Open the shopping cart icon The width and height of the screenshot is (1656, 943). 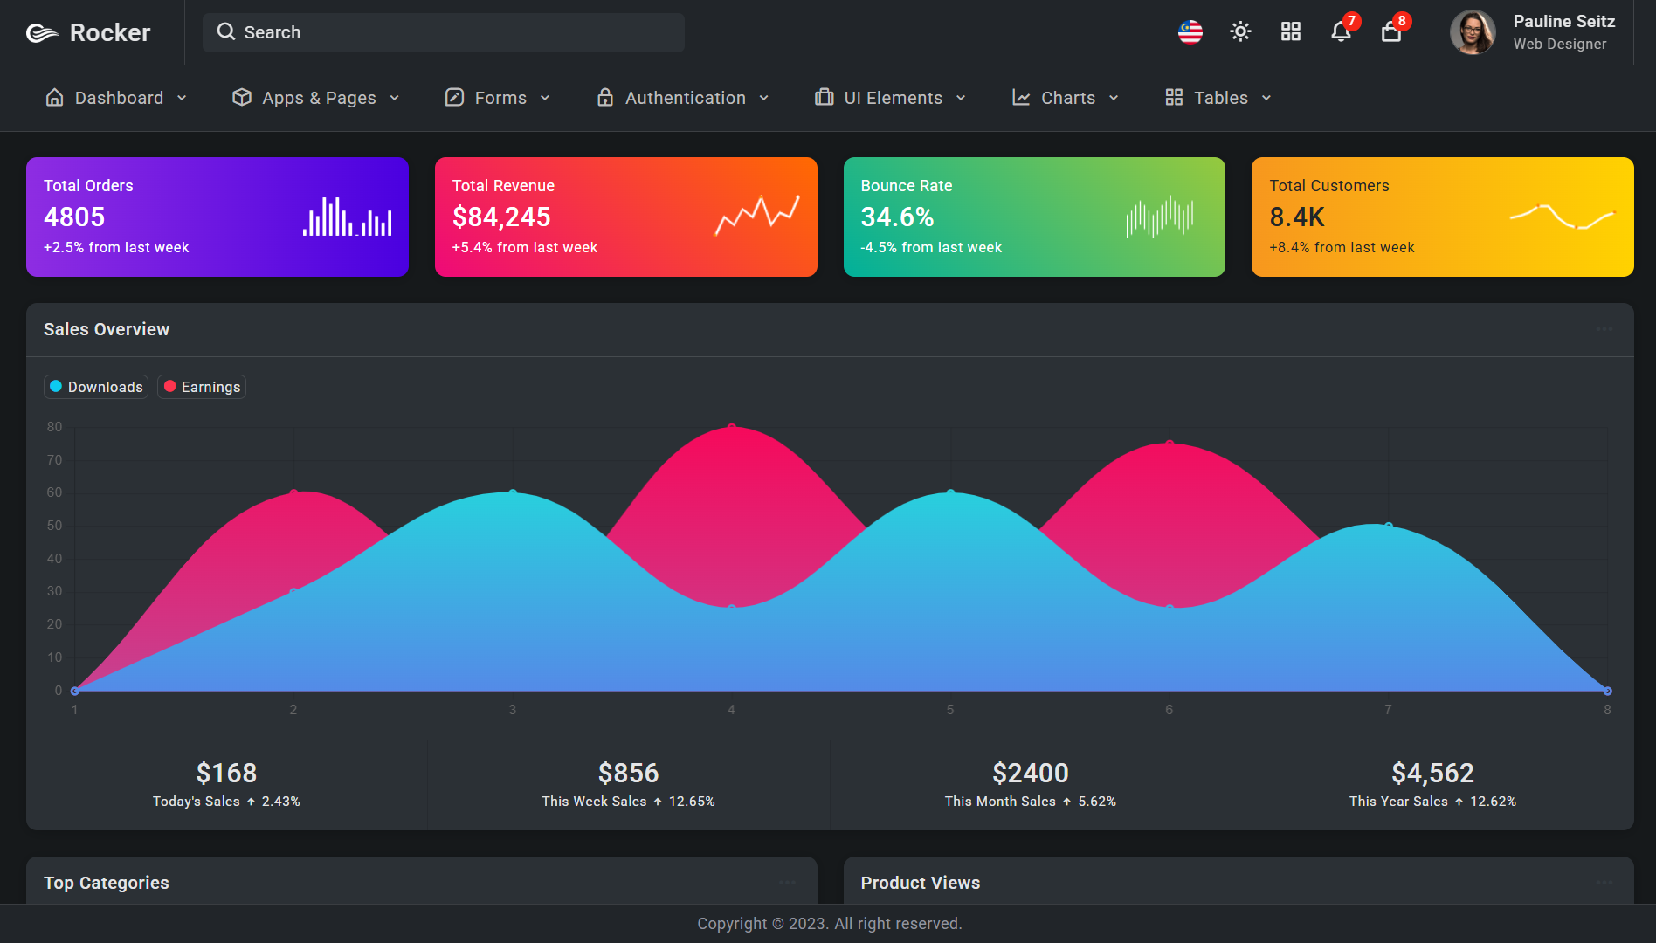1390,32
